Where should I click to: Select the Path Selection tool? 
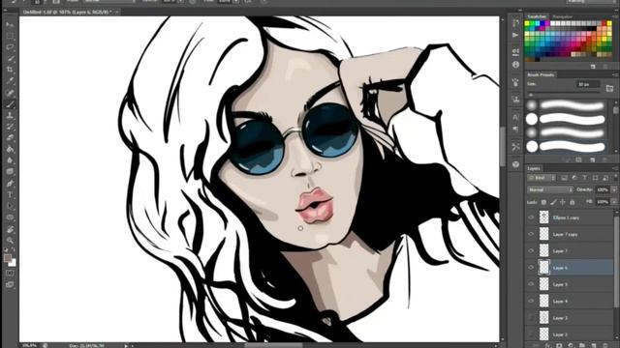click(10, 206)
